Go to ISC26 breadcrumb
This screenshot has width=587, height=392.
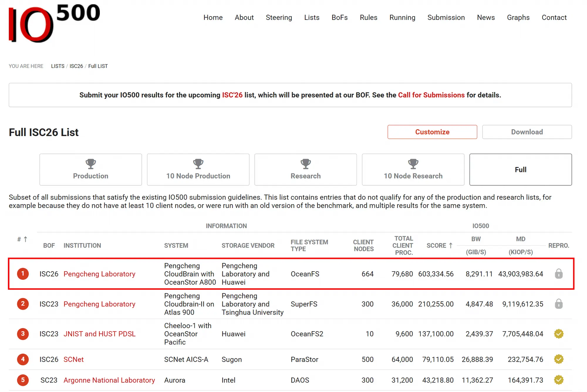click(76, 66)
